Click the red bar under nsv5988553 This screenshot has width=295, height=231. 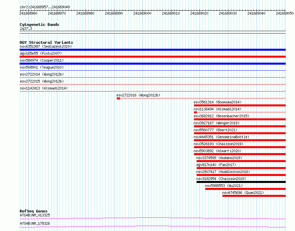[245, 189]
